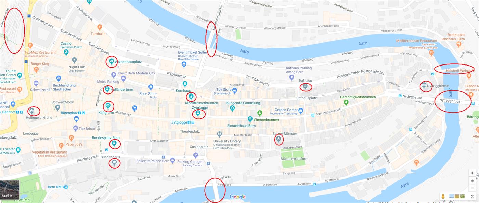Pick up the Street View pegman
Screen dimensions: 479x203
[443, 197]
